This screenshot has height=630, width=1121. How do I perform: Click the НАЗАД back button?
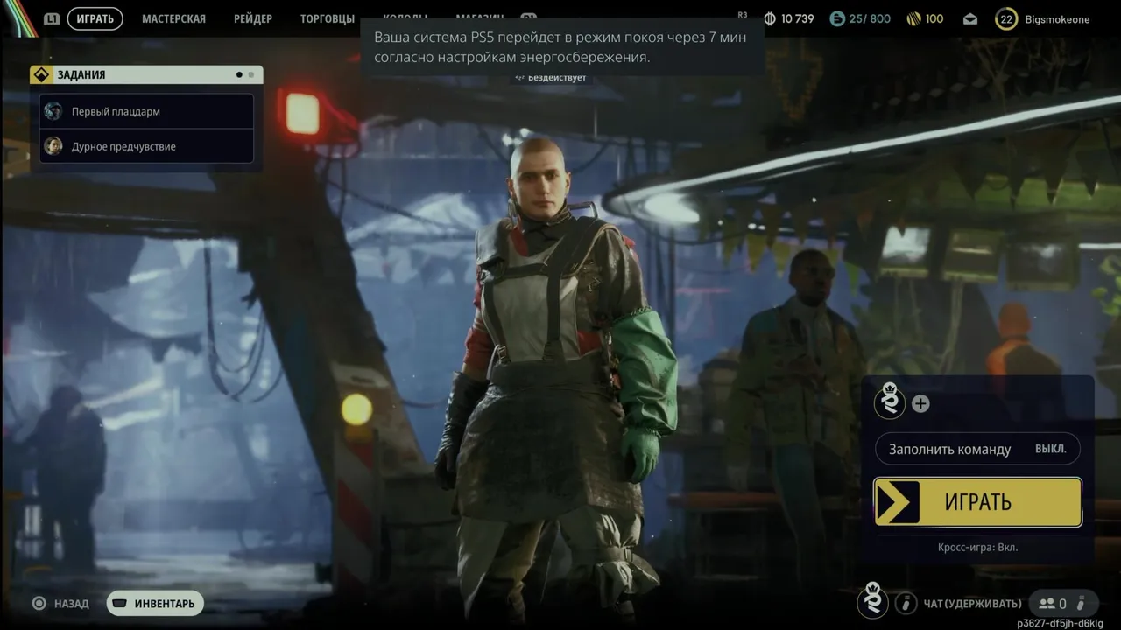61,603
